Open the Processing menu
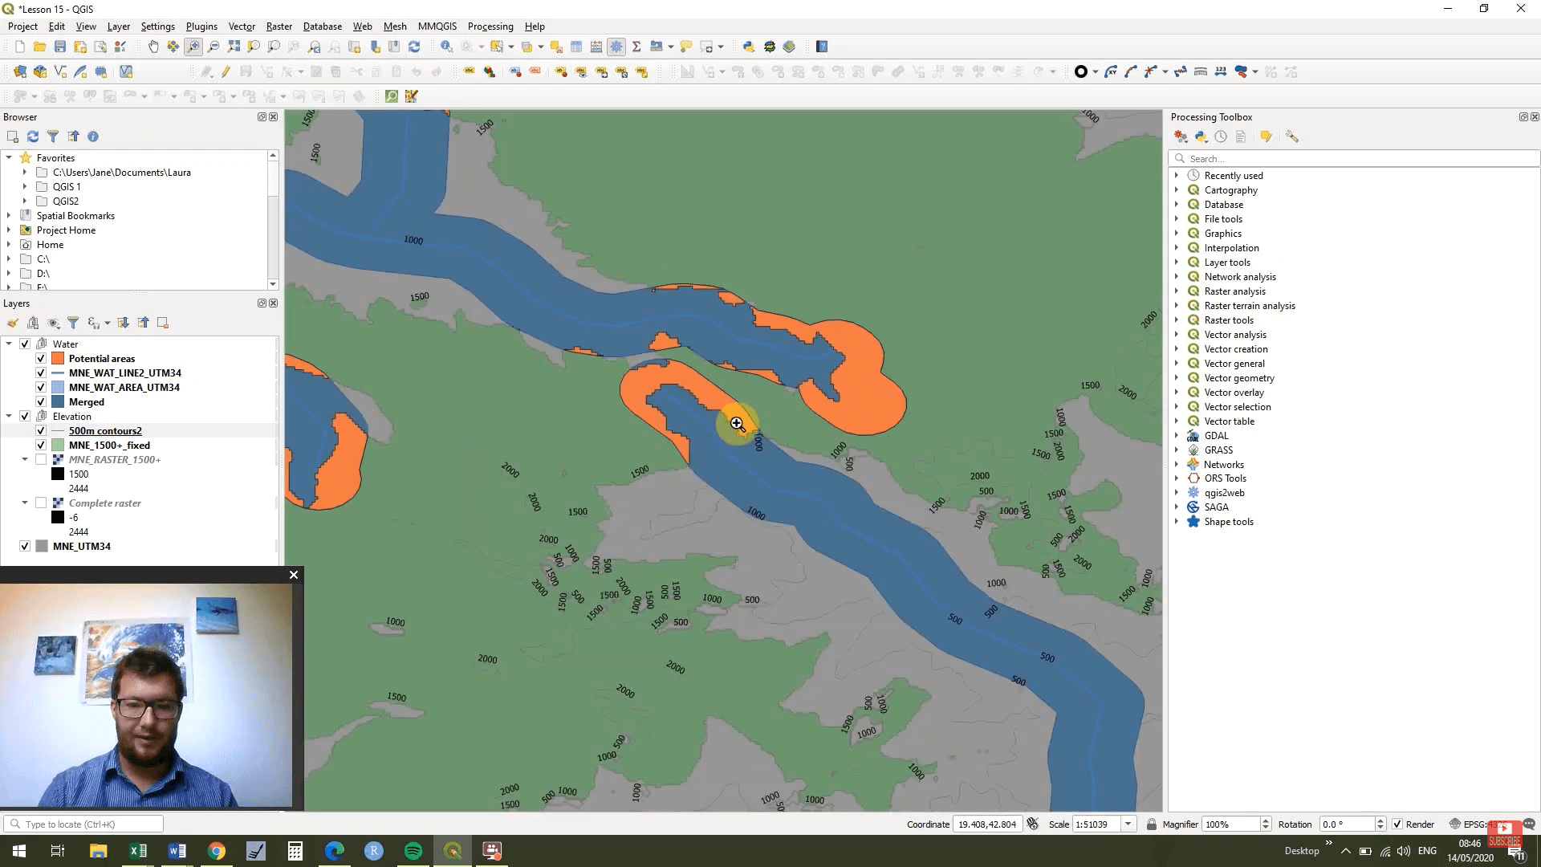1541x867 pixels. (490, 26)
